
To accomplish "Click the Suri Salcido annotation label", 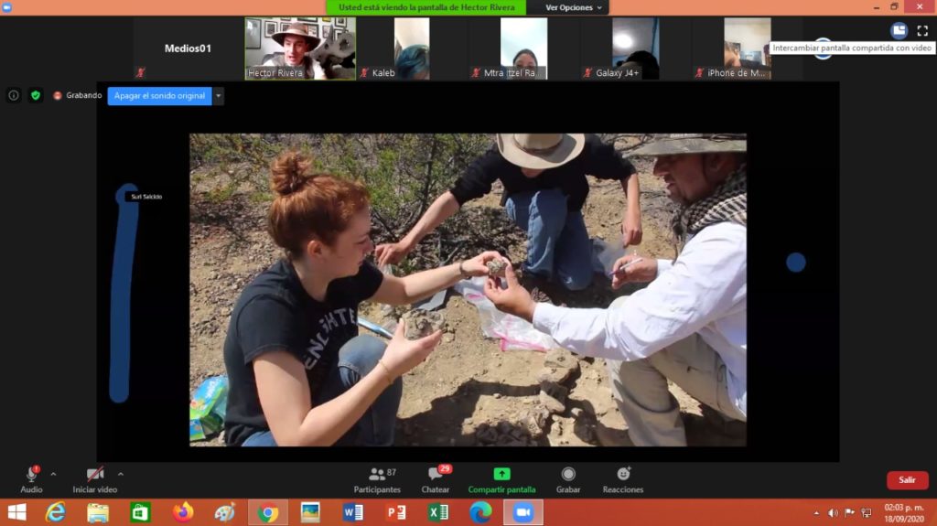I will tap(146, 197).
